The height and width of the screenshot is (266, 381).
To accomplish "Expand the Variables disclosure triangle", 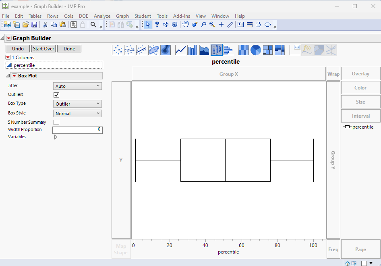I will tap(56, 137).
